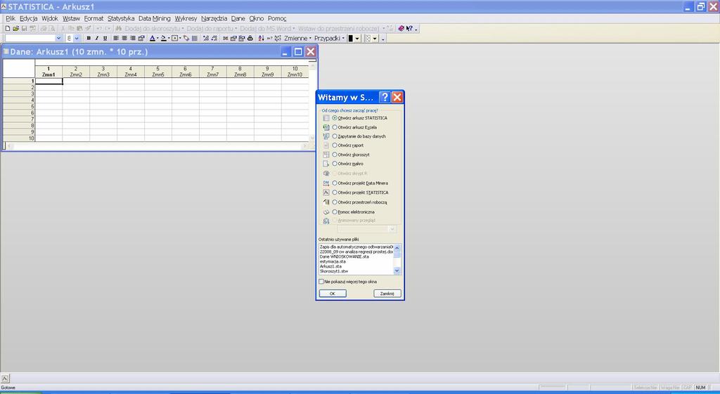Select 'Otwórz arkusz STATISTICA' radio option
Viewport: 720px width, 394px height.
pos(334,118)
